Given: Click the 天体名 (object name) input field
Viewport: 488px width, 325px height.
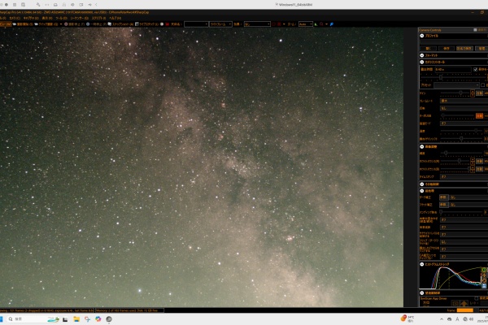Looking at the screenshot, I should coord(196,24).
